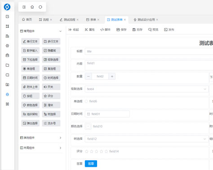Open the 脚本 script editor

pyautogui.click(x=106, y=30)
